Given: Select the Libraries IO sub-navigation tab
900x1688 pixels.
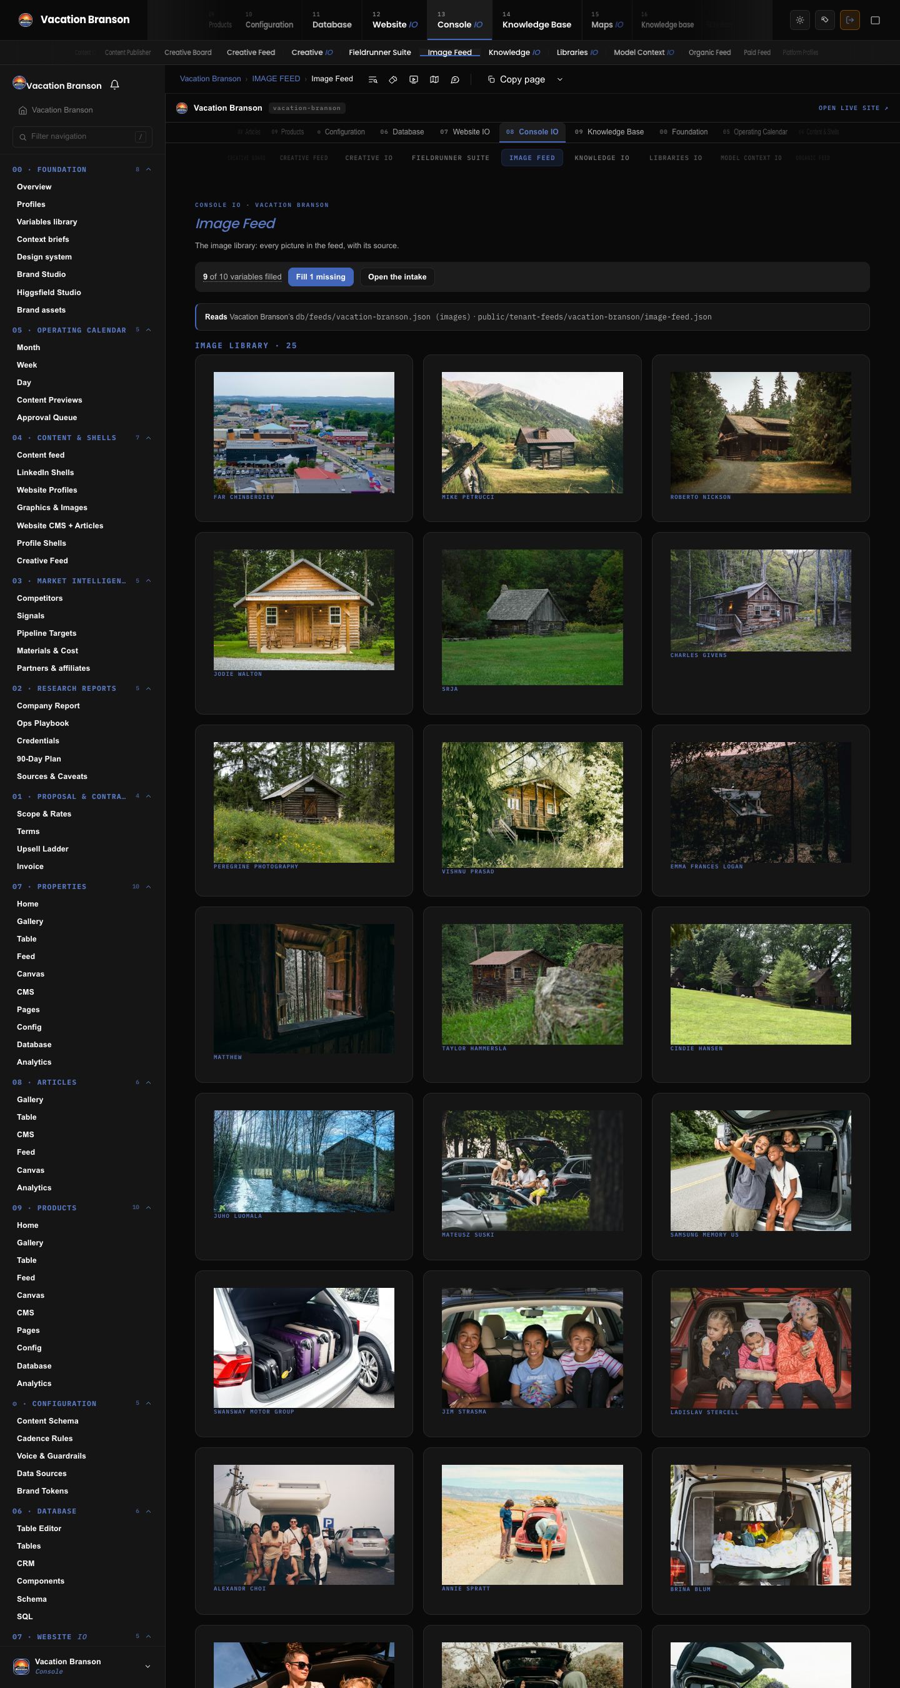Looking at the screenshot, I should click(x=577, y=53).
